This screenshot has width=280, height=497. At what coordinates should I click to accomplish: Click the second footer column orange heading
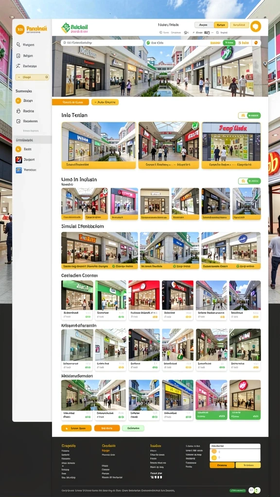(x=108, y=446)
